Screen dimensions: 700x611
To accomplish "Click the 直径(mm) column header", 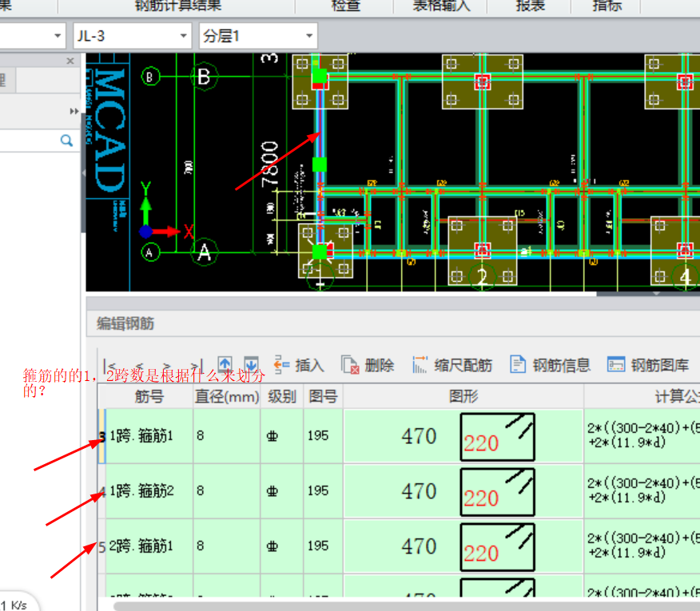I will (x=227, y=396).
